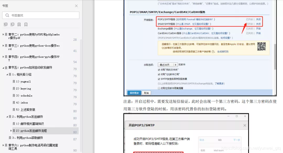
Task: Expand the 2) python发送邮件流程 bookmark
Action: tap(11, 131)
